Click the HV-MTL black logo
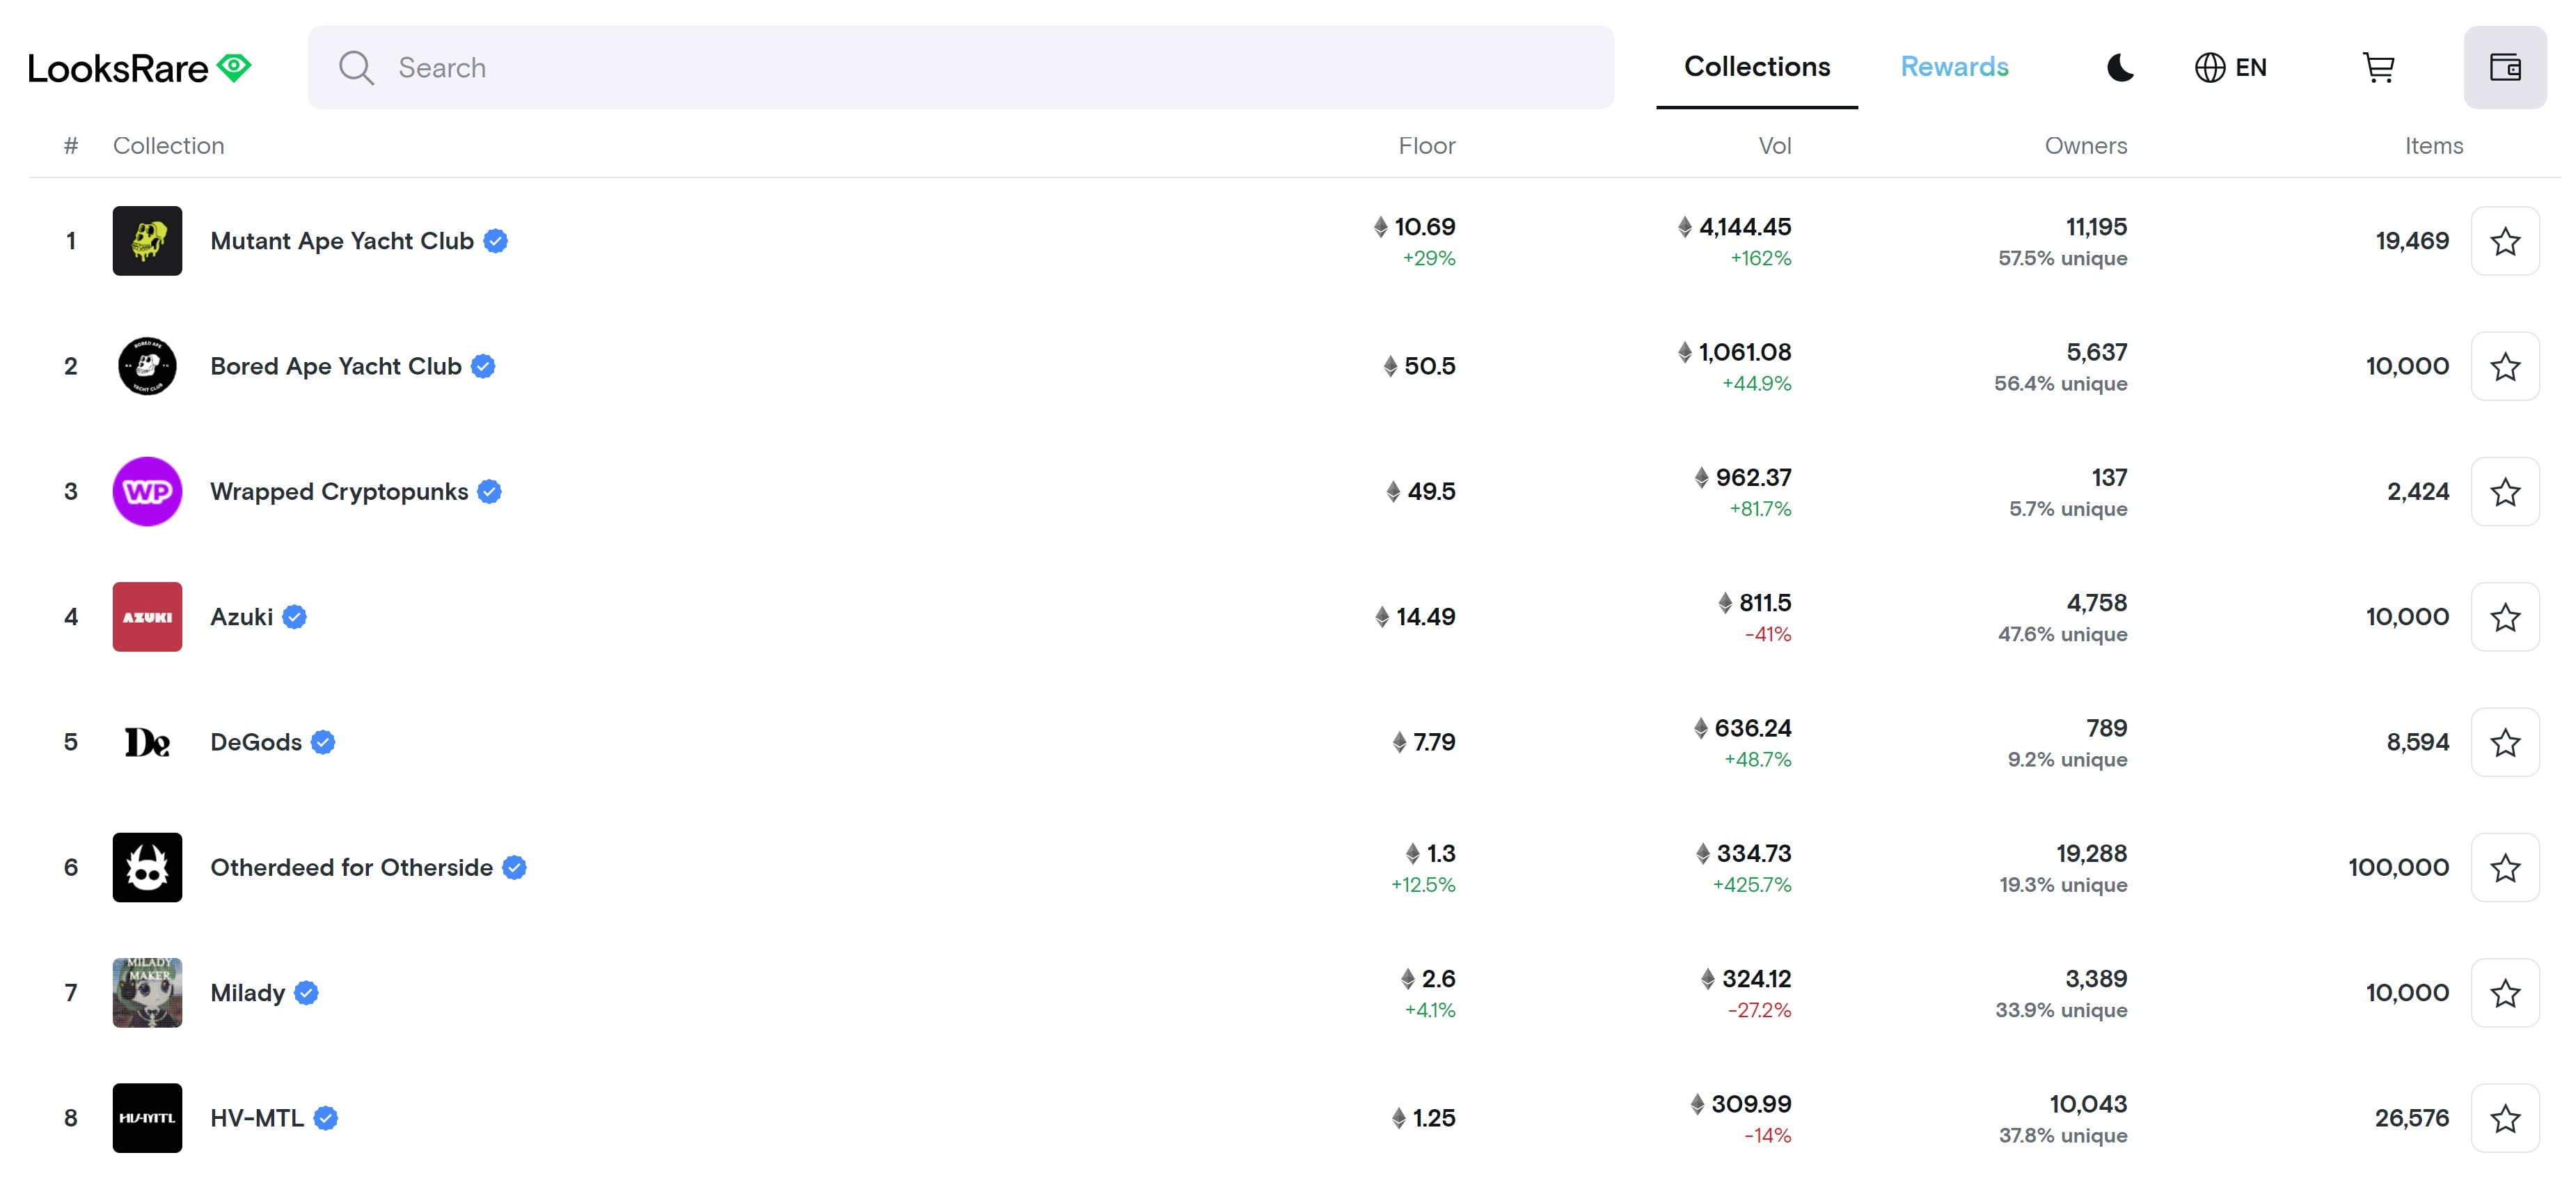Viewport: 2576px width, 1185px height. pyautogui.click(x=147, y=1118)
